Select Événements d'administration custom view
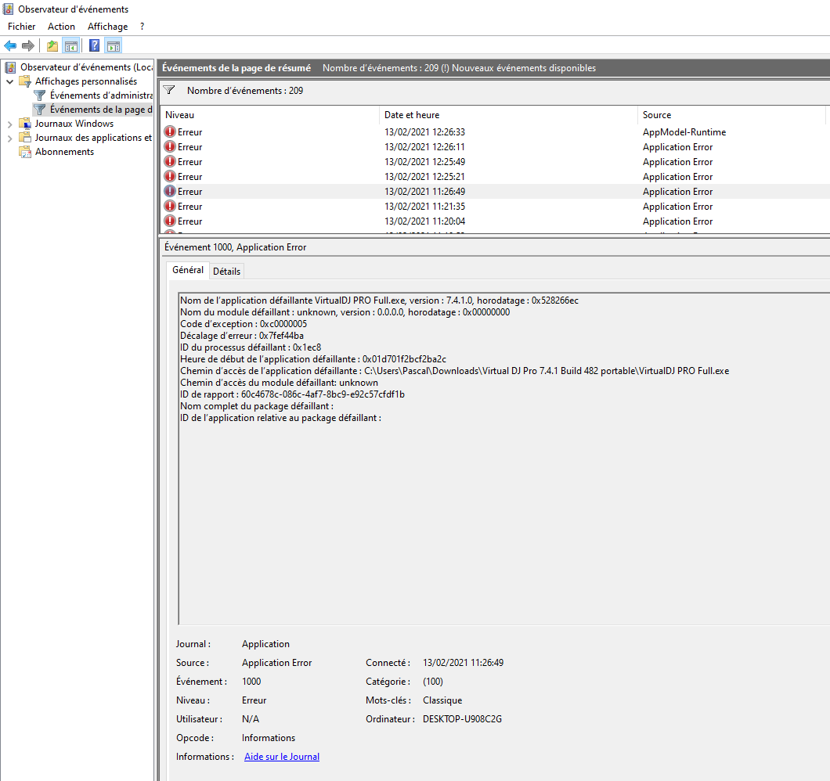This screenshot has width=830, height=781. [x=100, y=95]
